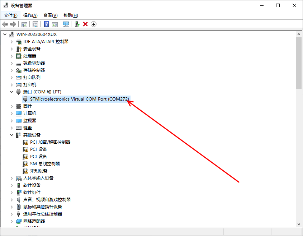Click the 存储控制器 label
The height and width of the screenshot is (236, 303).
(34, 70)
